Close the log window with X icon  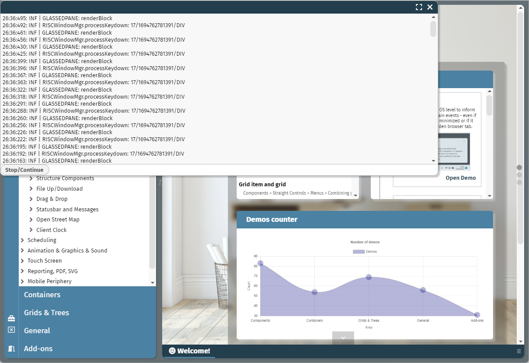pyautogui.click(x=430, y=7)
